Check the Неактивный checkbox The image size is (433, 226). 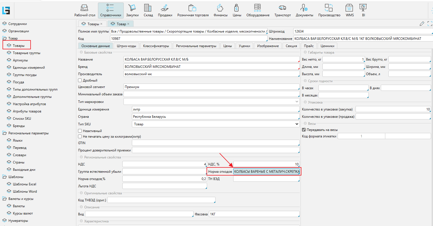[80, 131]
